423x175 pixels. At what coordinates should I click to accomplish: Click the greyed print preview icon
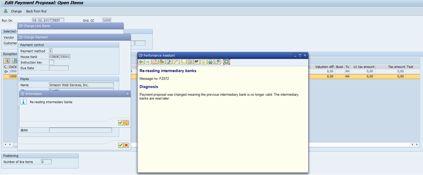(204, 62)
